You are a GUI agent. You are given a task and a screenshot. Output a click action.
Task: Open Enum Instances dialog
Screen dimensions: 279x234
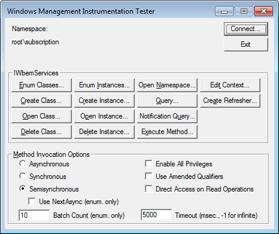point(104,85)
